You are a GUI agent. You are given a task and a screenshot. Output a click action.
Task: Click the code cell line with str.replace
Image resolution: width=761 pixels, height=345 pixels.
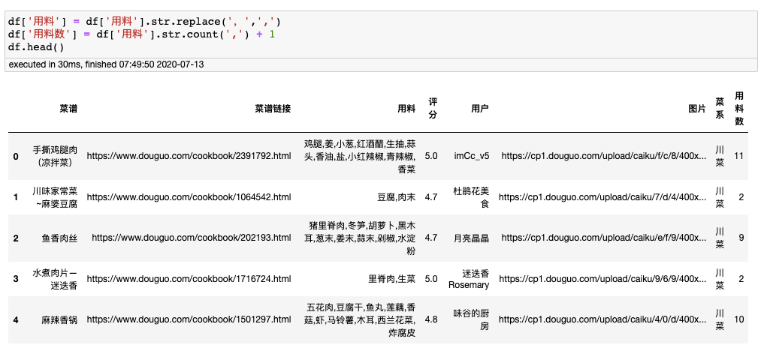(x=144, y=22)
